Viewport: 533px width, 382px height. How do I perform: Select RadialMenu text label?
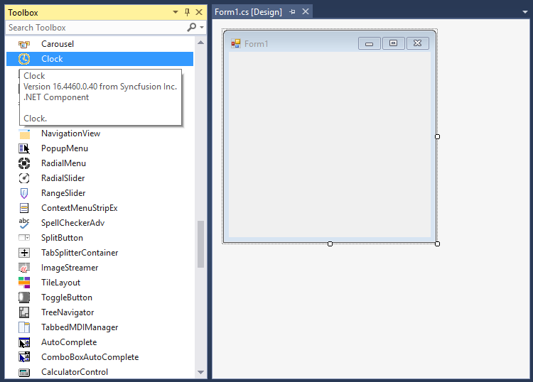point(63,164)
